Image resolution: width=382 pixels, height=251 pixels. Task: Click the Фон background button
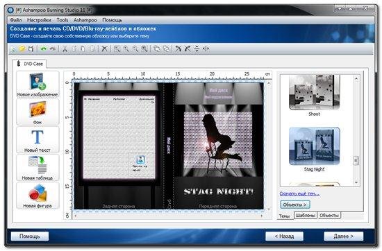(x=38, y=112)
